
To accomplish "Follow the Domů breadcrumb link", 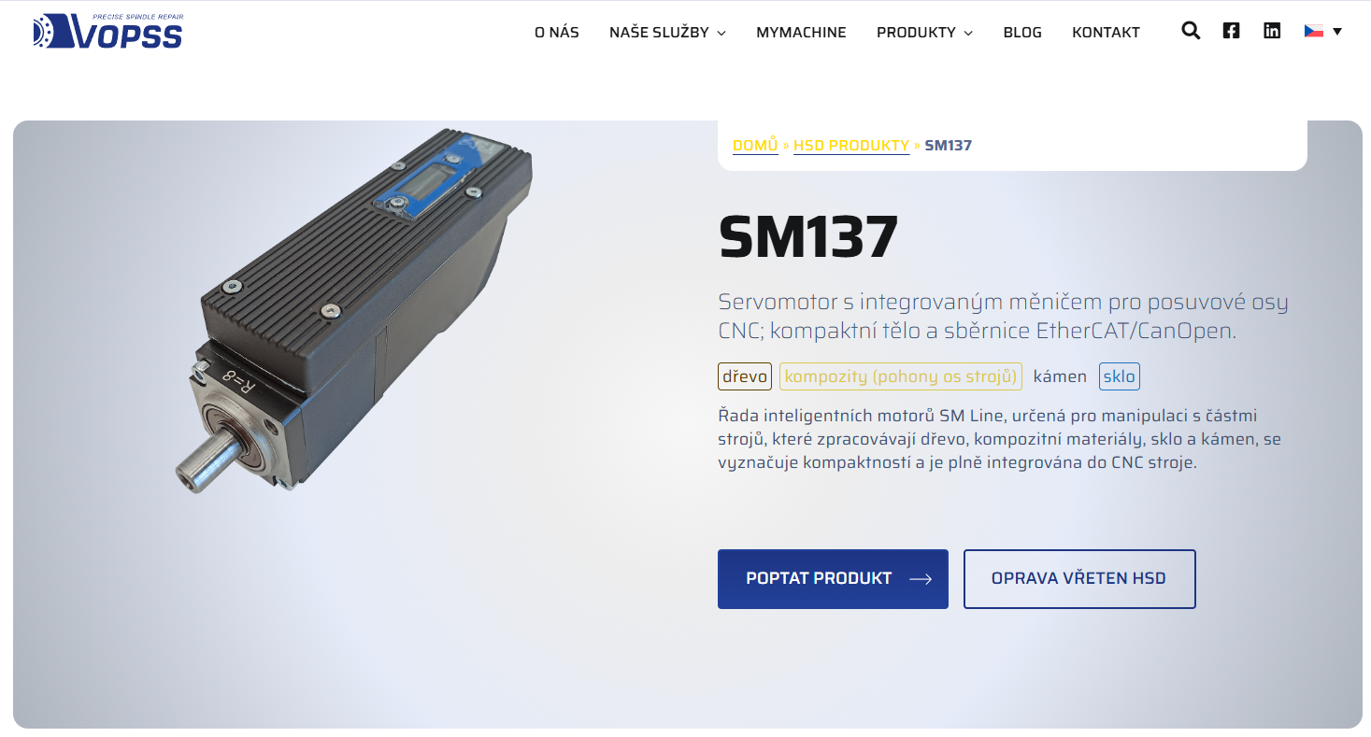I will [x=755, y=146].
